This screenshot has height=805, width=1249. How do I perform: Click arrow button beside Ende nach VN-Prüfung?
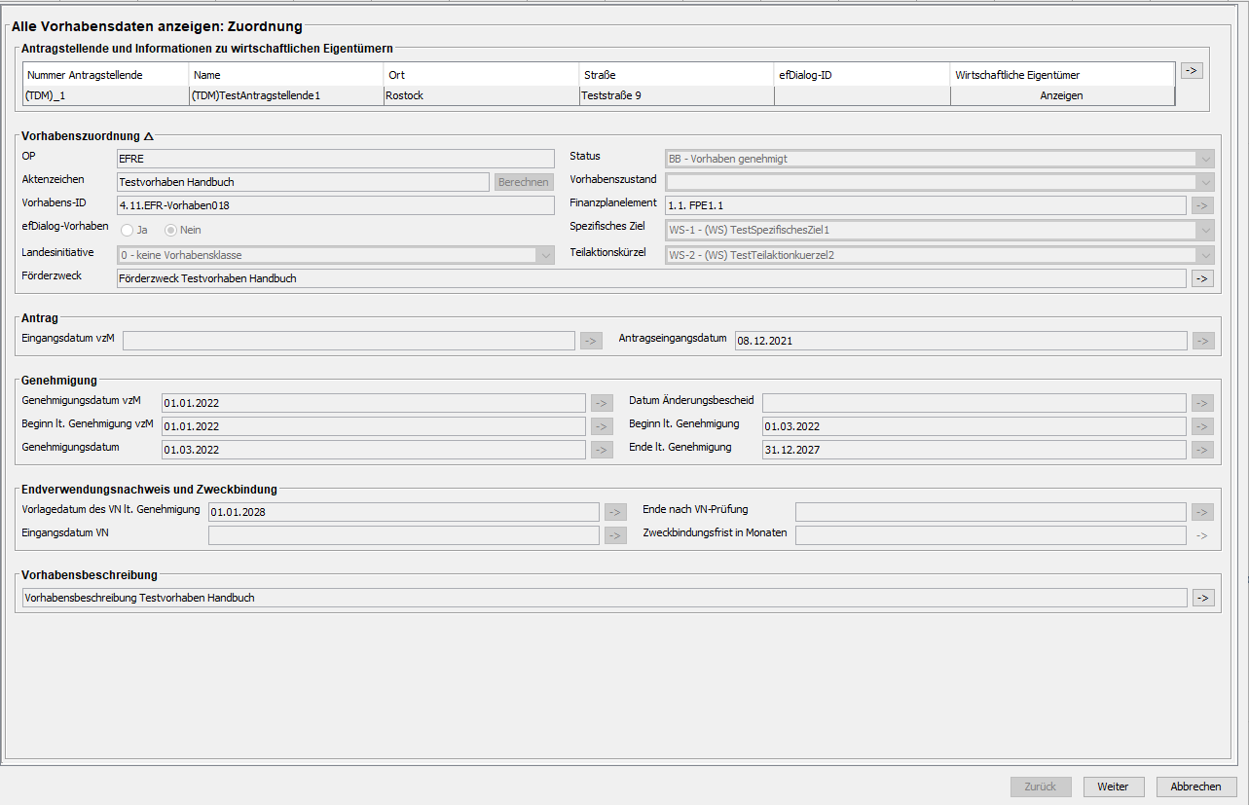[x=1203, y=512]
